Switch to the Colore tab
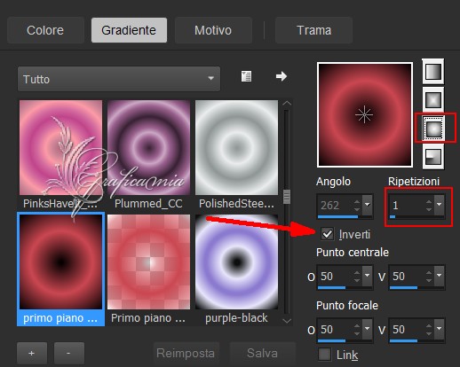 click(x=45, y=30)
